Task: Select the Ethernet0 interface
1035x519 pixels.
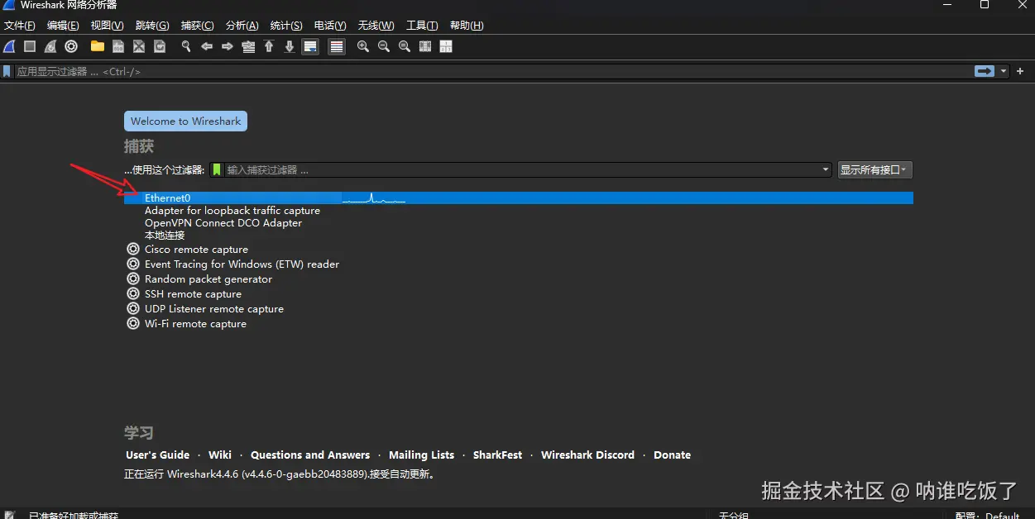Action: click(x=519, y=198)
